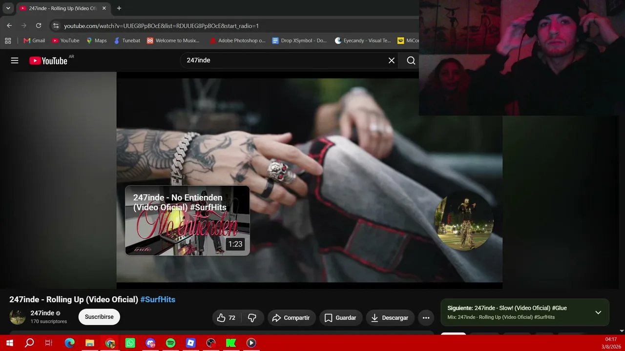This screenshot has height=351, width=625.
Task: Open the Maps bookmark
Action: coord(96,40)
